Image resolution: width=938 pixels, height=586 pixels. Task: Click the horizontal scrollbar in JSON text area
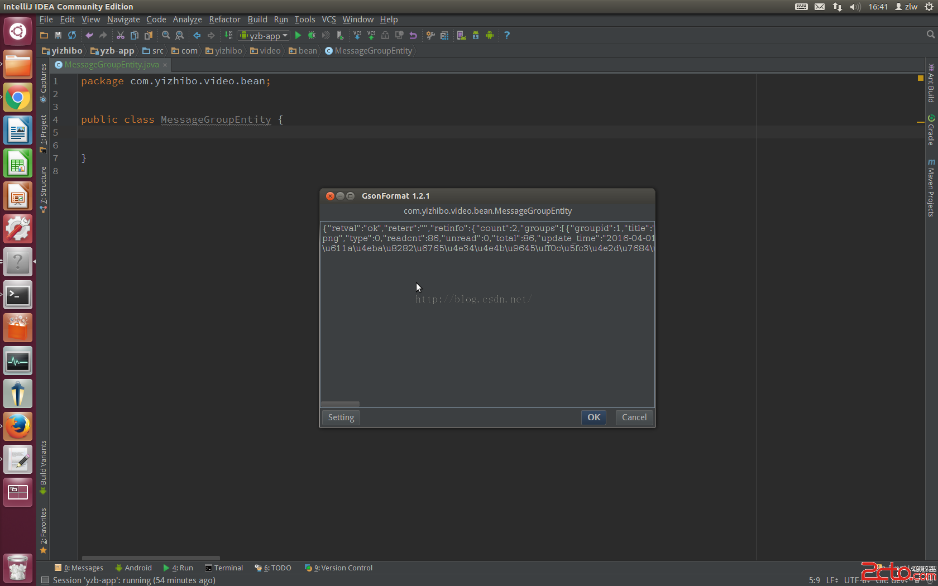click(340, 404)
